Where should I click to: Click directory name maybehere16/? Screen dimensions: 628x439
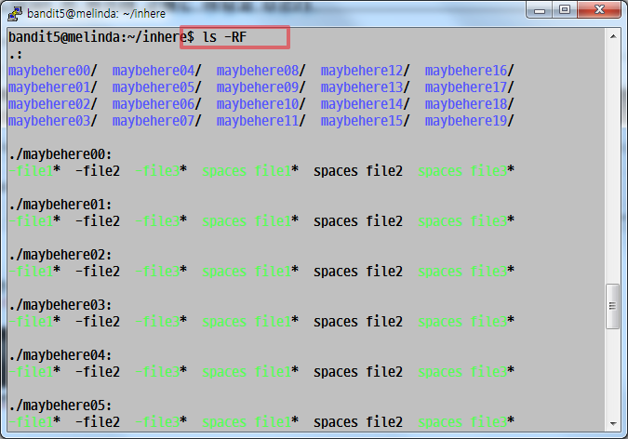(x=470, y=71)
